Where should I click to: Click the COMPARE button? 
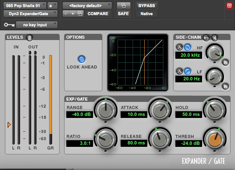[98, 14]
